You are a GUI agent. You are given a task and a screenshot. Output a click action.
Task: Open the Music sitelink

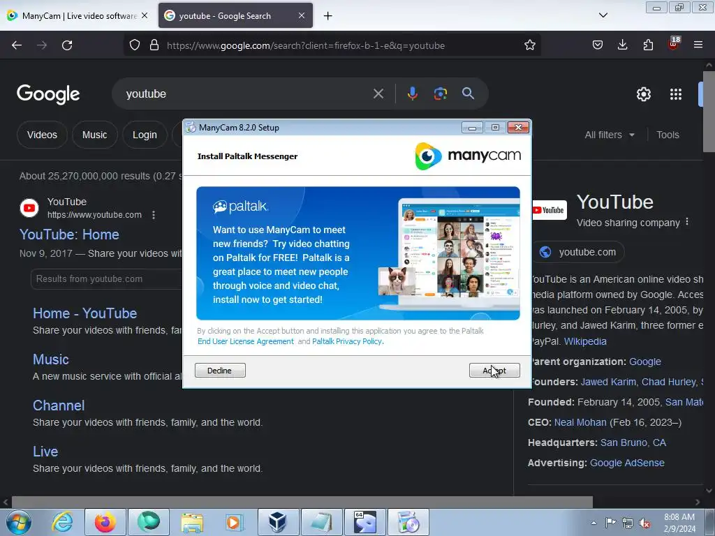coord(50,359)
